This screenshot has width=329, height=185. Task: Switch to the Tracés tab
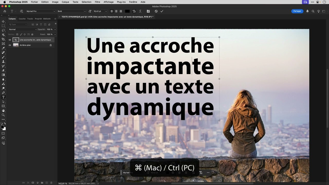pyautogui.click(x=30, y=19)
